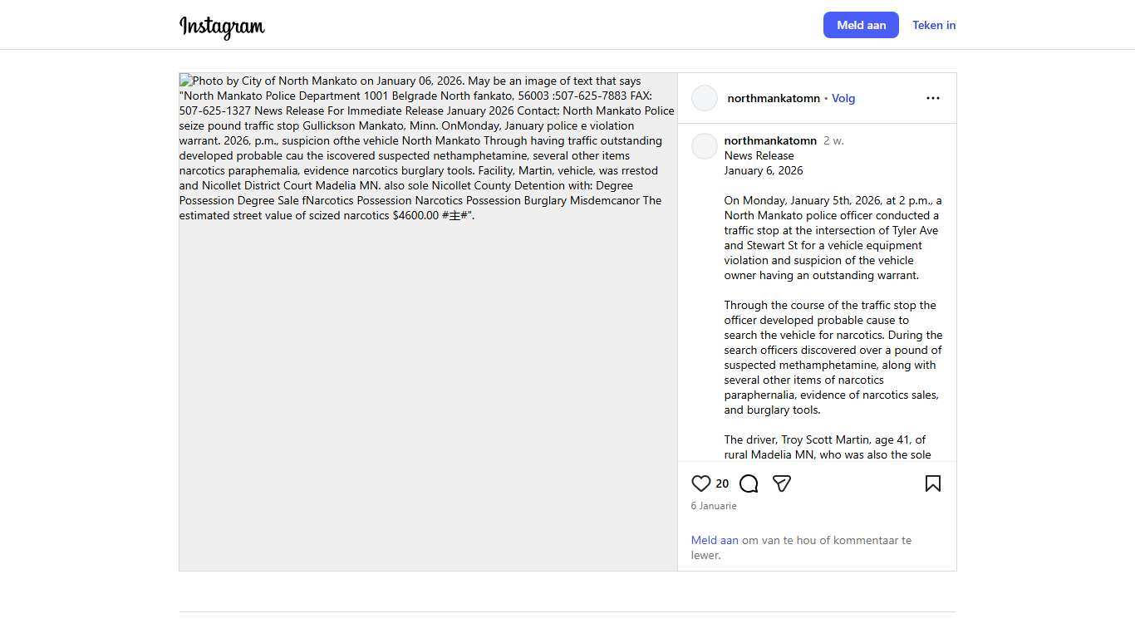Click the avatar beside the caption

click(x=705, y=146)
